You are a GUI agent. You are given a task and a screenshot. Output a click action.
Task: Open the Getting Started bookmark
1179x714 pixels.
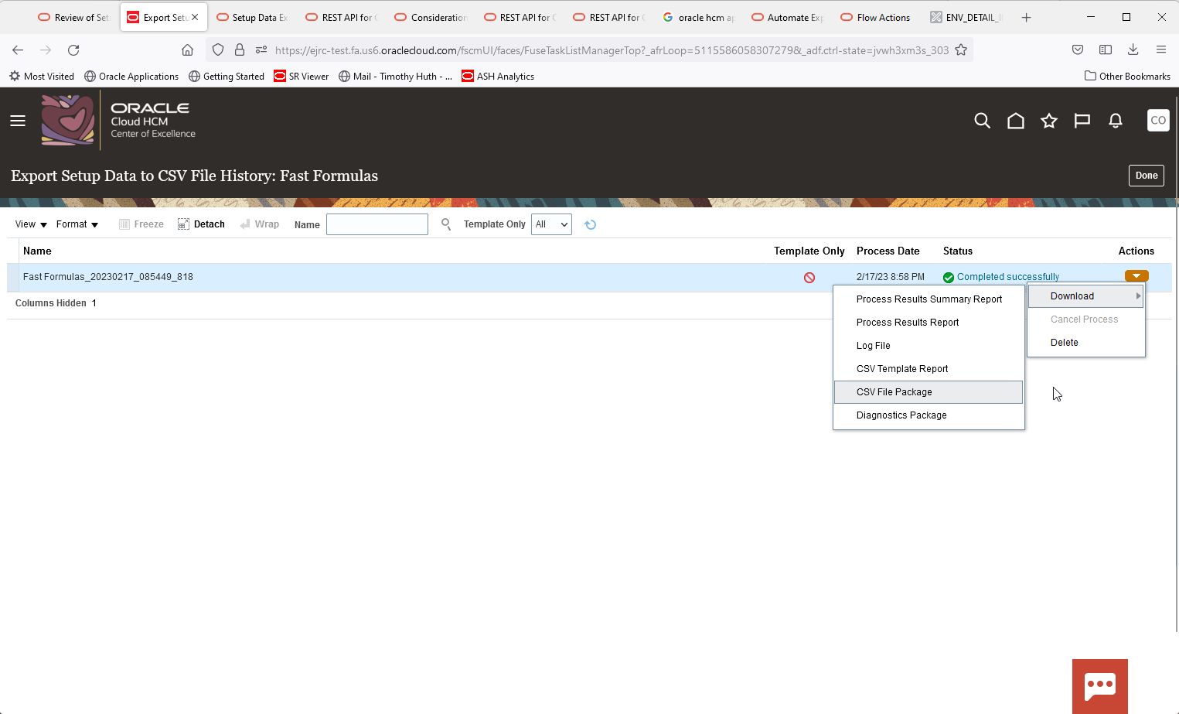[227, 76]
